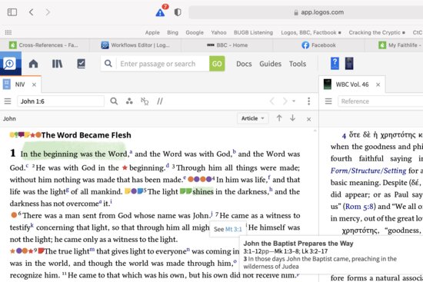
Task: Switch to Facebook browser tab
Action: click(318, 45)
